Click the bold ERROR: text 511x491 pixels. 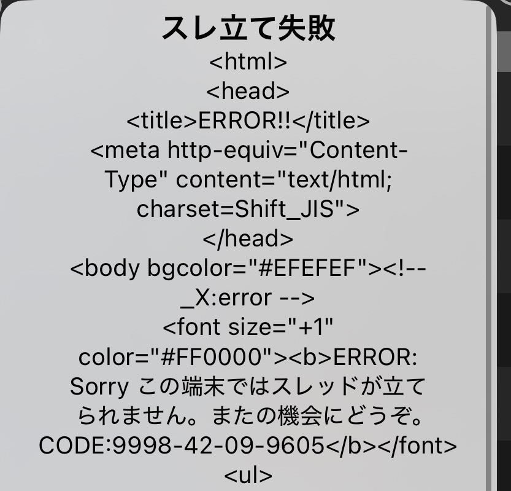(x=375, y=357)
